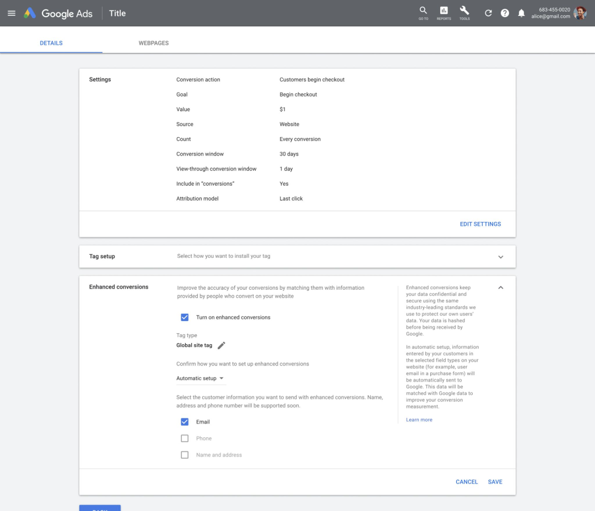The width and height of the screenshot is (595, 511).
Task: Open the help question mark icon
Action: (x=505, y=13)
